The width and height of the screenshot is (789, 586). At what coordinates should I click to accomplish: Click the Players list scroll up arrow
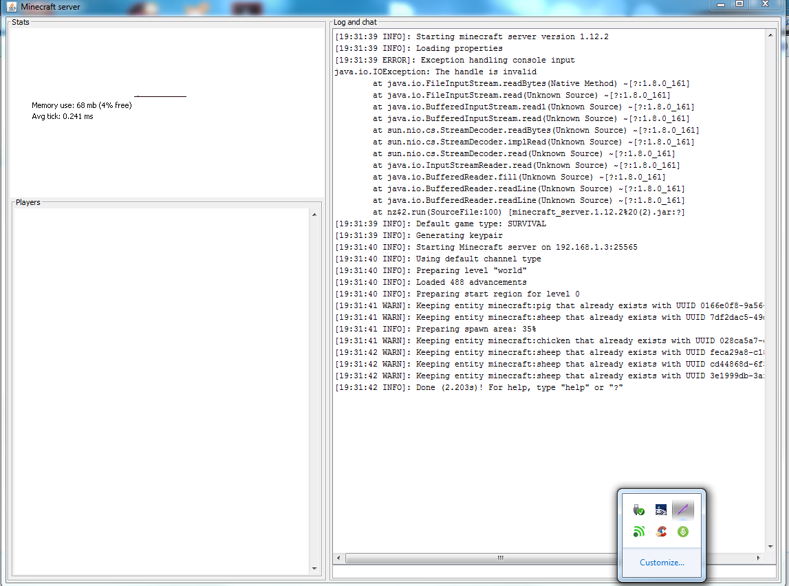tap(314, 215)
